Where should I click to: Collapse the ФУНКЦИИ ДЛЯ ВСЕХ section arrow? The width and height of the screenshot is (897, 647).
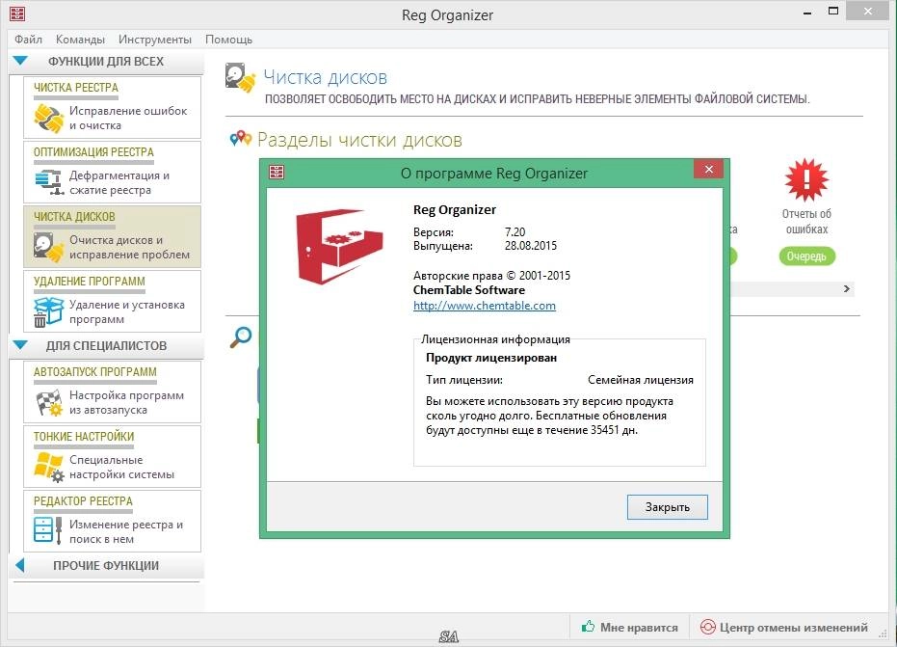pyautogui.click(x=20, y=61)
